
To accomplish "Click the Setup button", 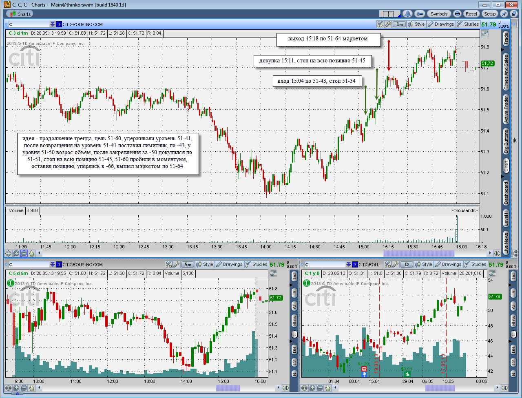I will click(x=490, y=14).
